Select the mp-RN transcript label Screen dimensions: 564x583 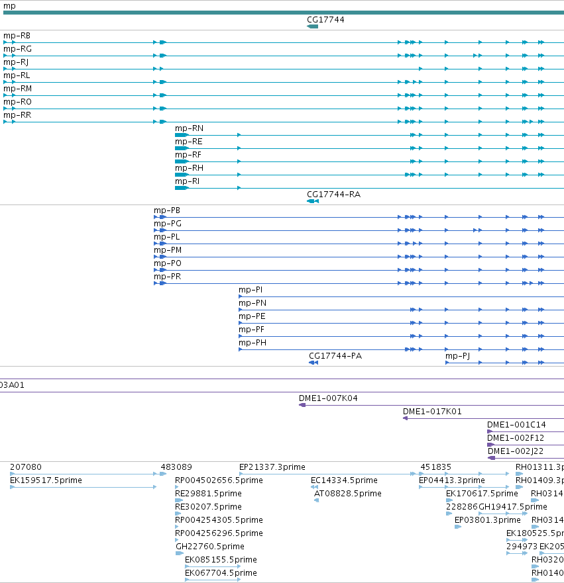tap(189, 128)
